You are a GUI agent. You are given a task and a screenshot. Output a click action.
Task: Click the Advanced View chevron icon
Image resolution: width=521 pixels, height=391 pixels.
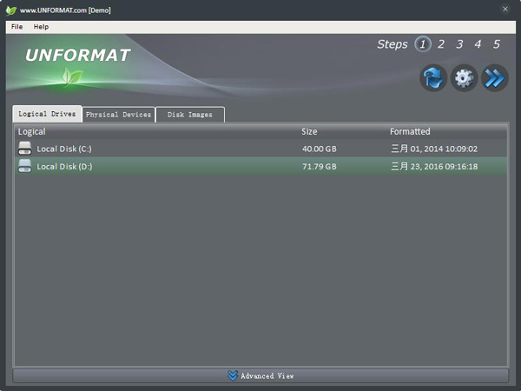coord(233,375)
